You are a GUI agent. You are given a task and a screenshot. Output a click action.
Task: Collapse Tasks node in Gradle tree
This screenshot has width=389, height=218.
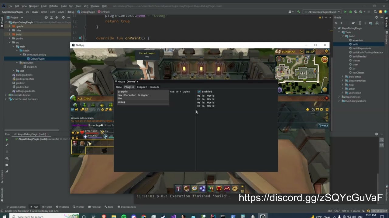(x=339, y=32)
